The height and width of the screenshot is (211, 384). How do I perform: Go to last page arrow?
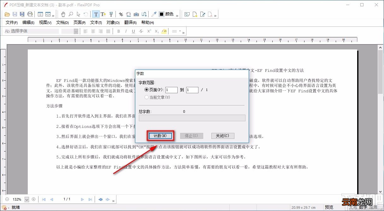pos(90,199)
